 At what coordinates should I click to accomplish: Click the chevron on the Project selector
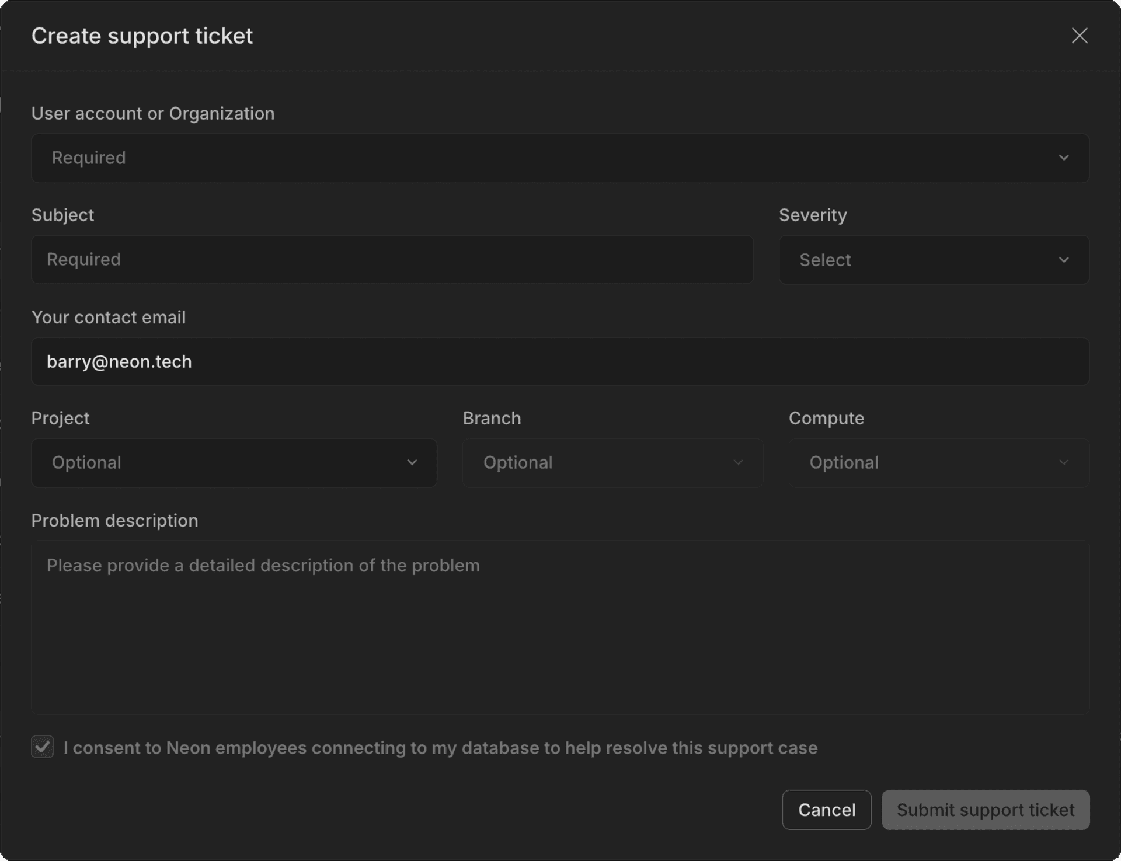pos(413,462)
